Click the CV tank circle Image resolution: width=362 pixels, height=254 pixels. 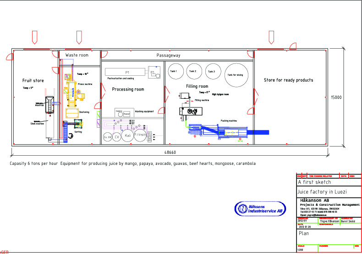pyautogui.click(x=117, y=137)
